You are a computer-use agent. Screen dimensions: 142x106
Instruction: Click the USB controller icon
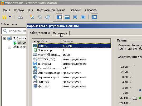pyautogui.click(x=35, y=72)
